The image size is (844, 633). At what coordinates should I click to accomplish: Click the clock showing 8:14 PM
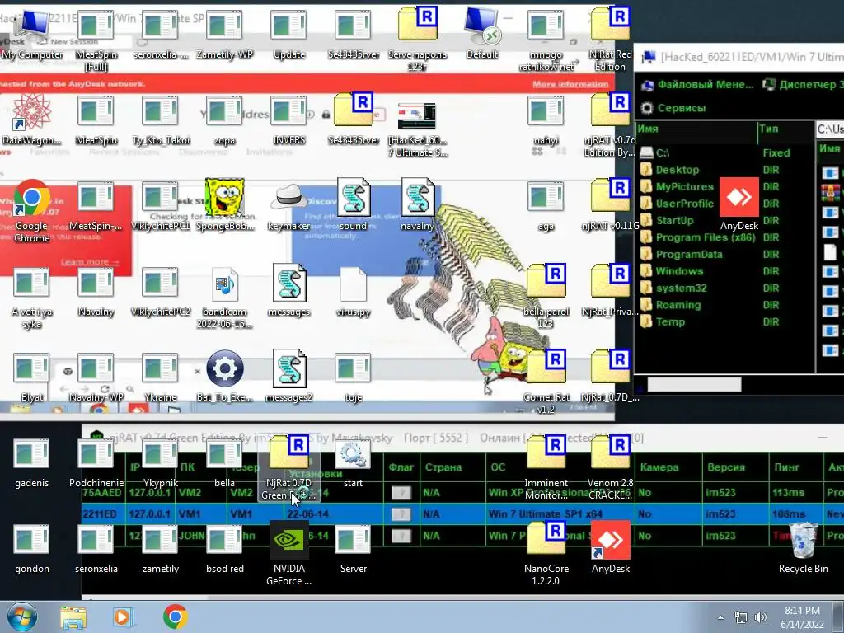(x=802, y=611)
